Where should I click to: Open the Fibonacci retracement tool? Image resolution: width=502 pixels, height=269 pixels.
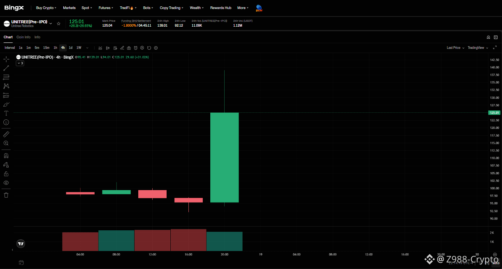pos(6,77)
